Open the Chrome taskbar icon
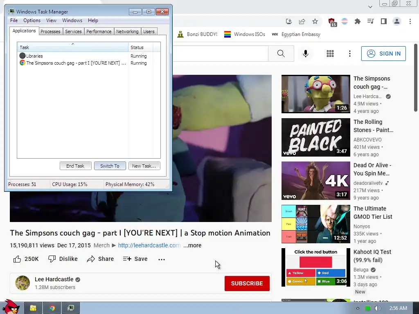 point(52,308)
